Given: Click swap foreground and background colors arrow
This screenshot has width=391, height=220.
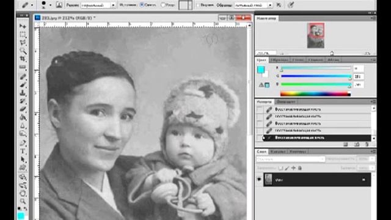Looking at the screenshot, I should (26, 208).
